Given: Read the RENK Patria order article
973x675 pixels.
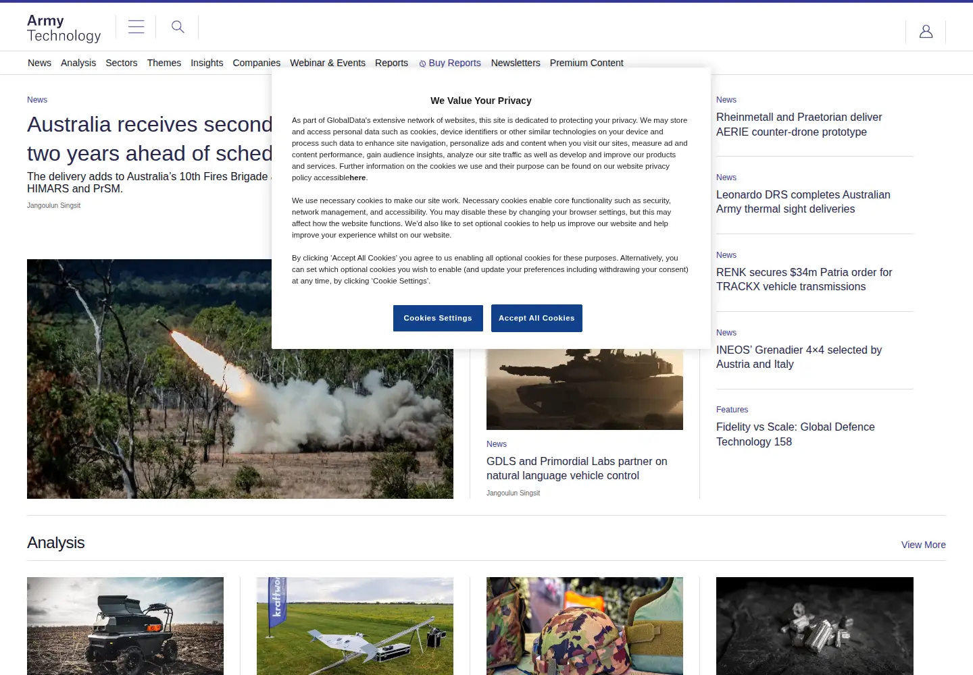Looking at the screenshot, I should click(804, 279).
